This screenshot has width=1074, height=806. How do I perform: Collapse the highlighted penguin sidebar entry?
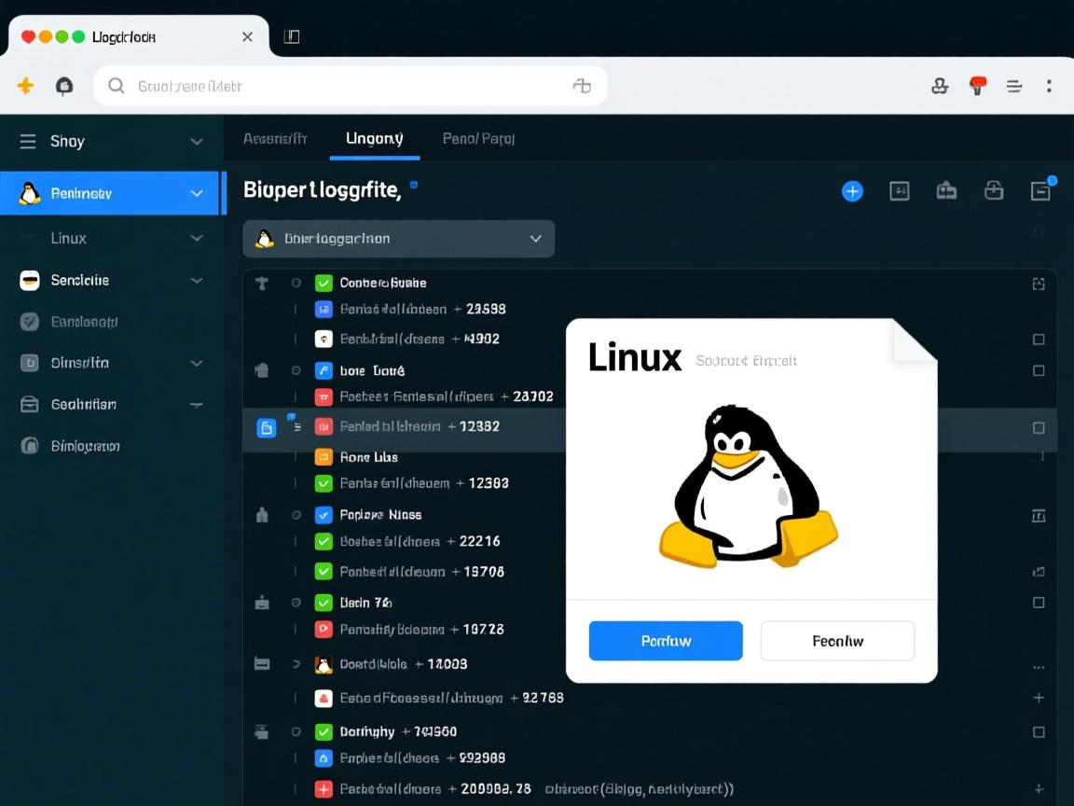click(x=197, y=193)
